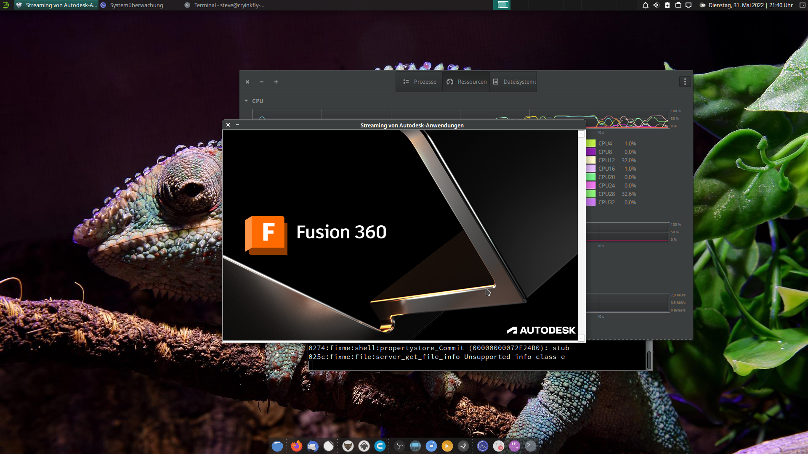
Task: Switch to the Dateisysteme tab
Action: [513, 82]
